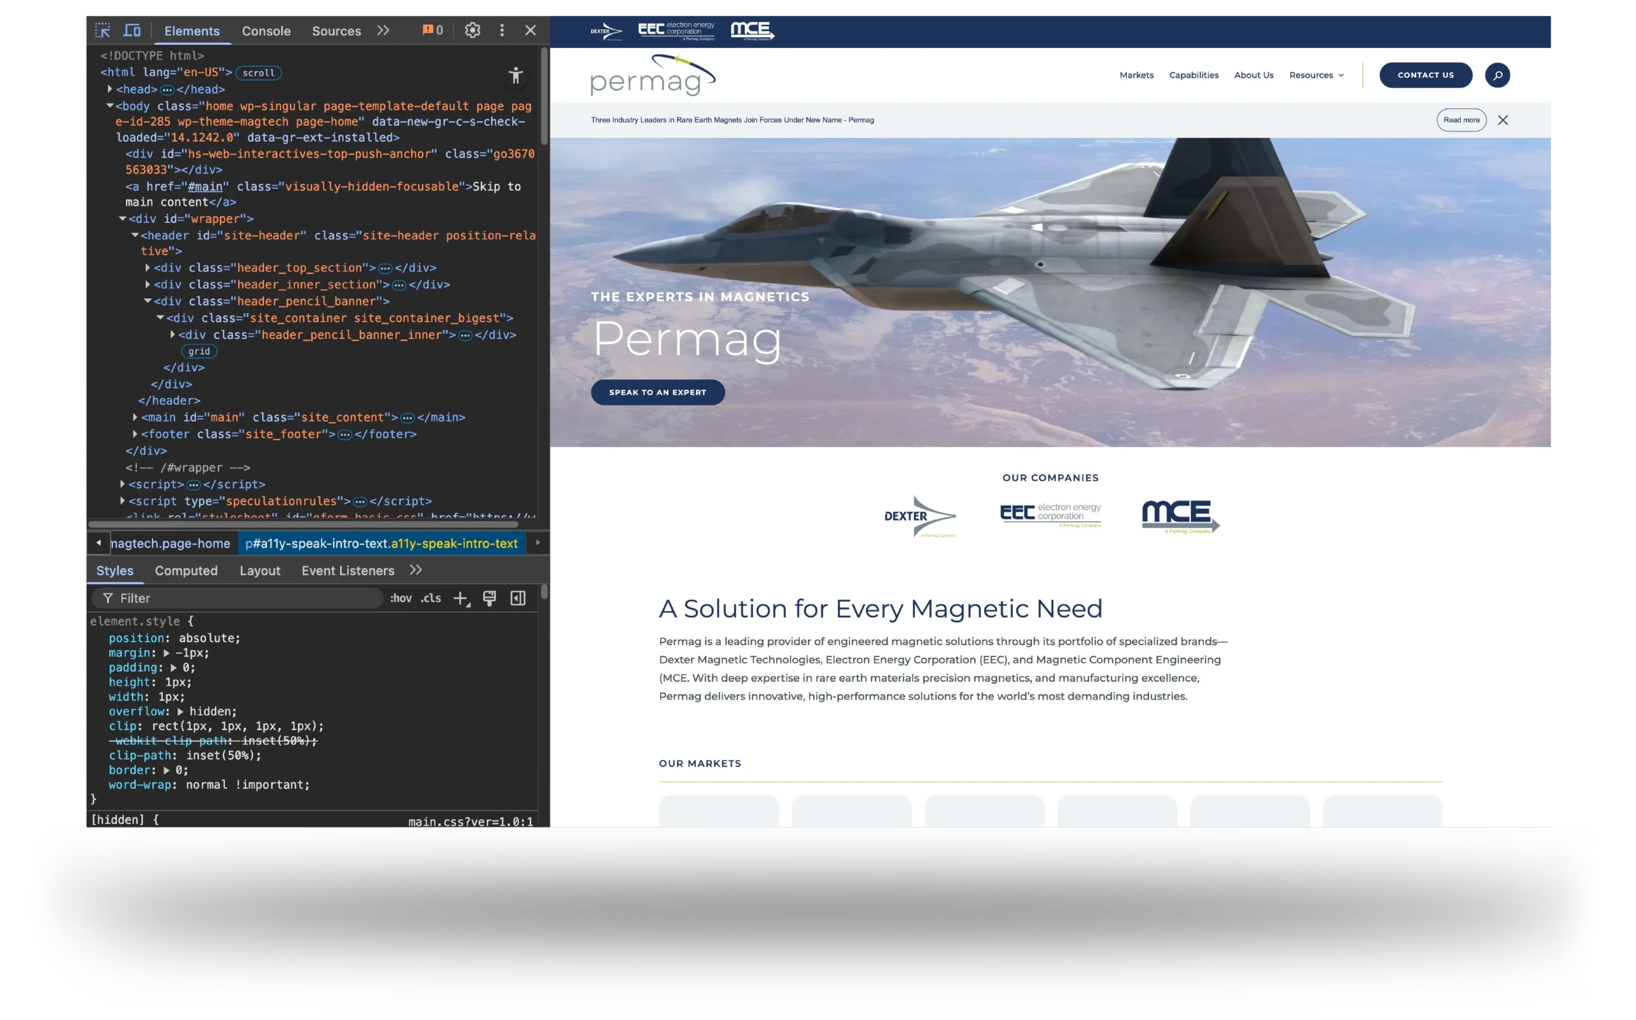
Task: Open the MCE company logo under Our Companies
Action: [1180, 517]
